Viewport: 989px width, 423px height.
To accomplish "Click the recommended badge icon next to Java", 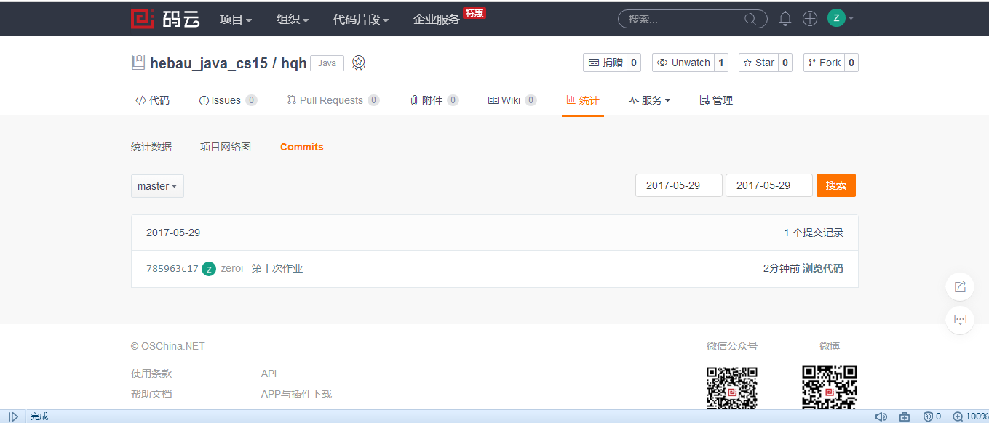I will [x=359, y=63].
